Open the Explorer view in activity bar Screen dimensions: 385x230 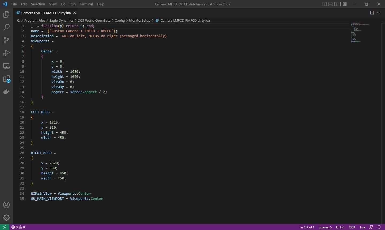pyautogui.click(x=6, y=14)
